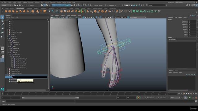The image size is (198, 111).
Task: Open the Constrain menu
Action: pyautogui.click(x=53, y=2)
